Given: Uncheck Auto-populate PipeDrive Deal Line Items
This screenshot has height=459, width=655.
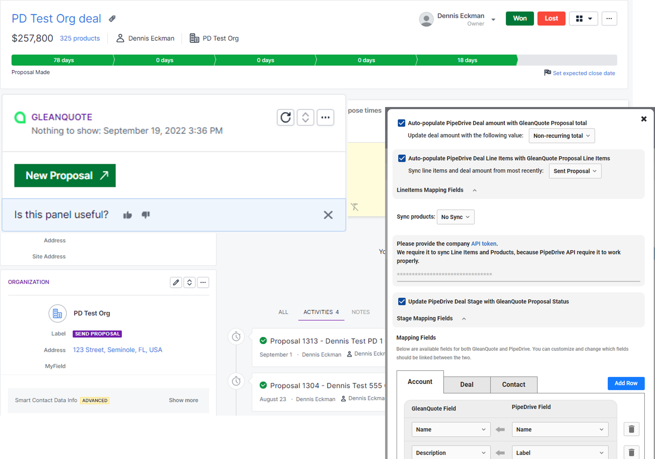Looking at the screenshot, I should pyautogui.click(x=402, y=158).
